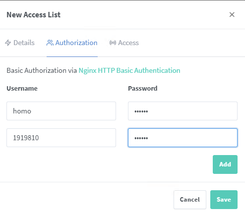Click the users icon beside Authorization
Screen dimensions: 245x215
coord(50,43)
